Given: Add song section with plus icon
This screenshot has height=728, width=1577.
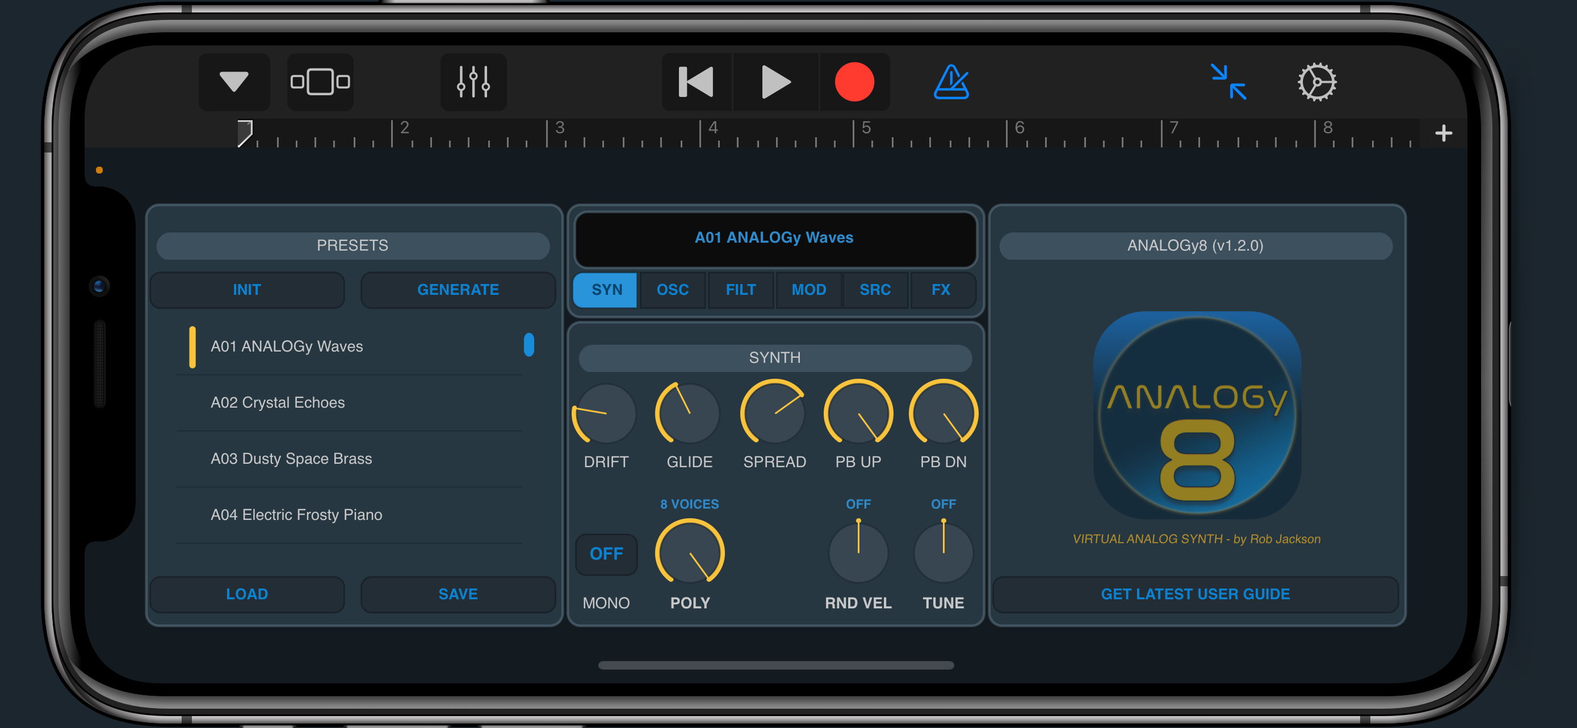Looking at the screenshot, I should 1444,133.
